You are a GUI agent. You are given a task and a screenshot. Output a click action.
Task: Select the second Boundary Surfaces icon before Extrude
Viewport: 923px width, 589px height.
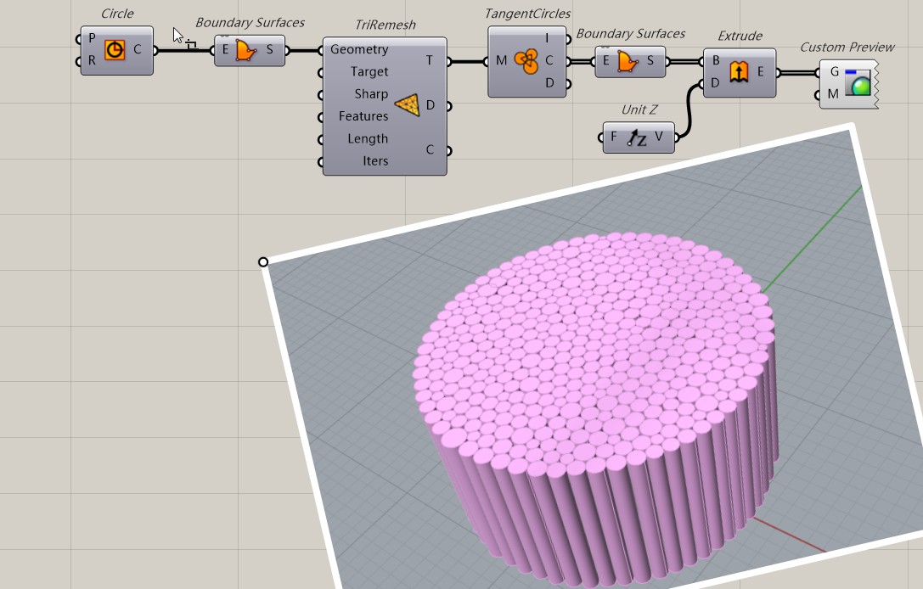(628, 61)
